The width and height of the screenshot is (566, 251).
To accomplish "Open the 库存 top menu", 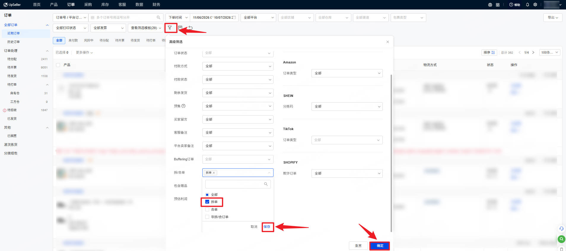I will click(x=105, y=5).
